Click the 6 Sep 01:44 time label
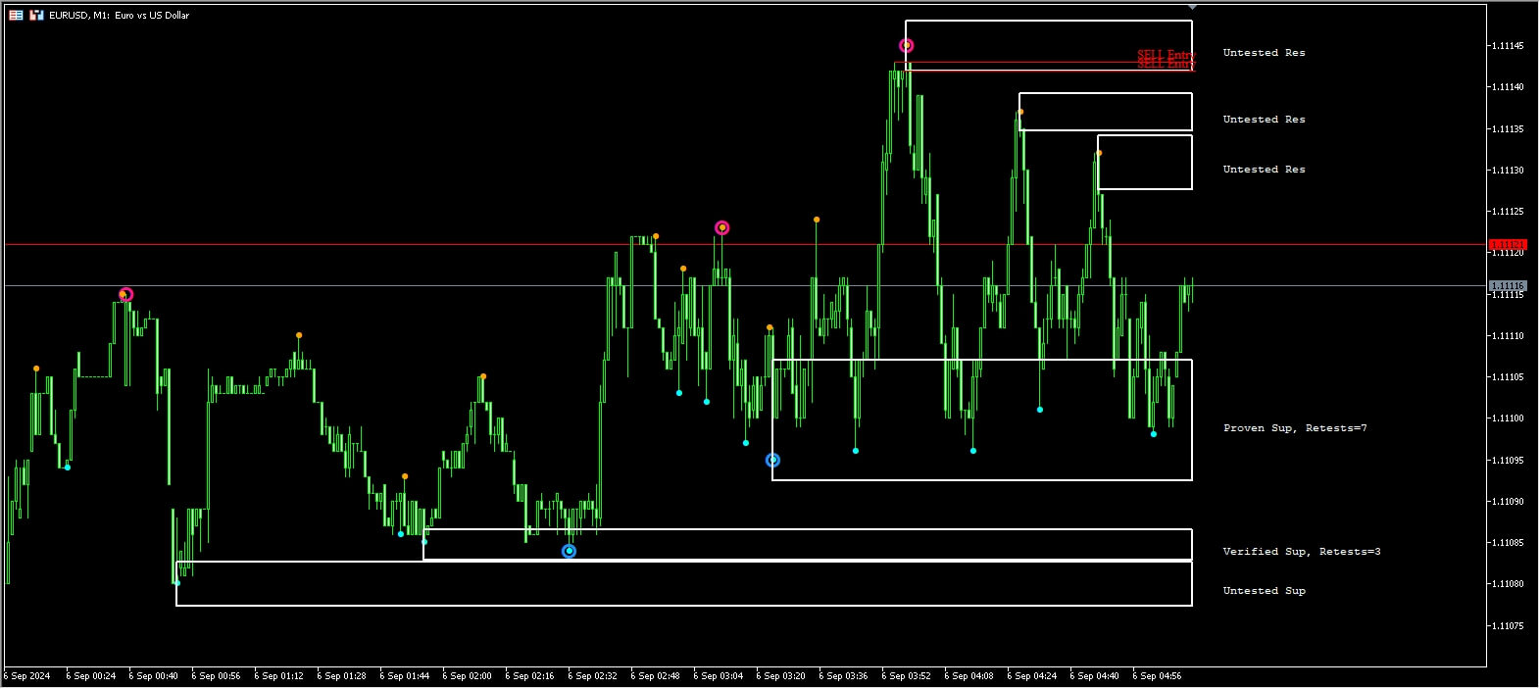 (x=405, y=676)
